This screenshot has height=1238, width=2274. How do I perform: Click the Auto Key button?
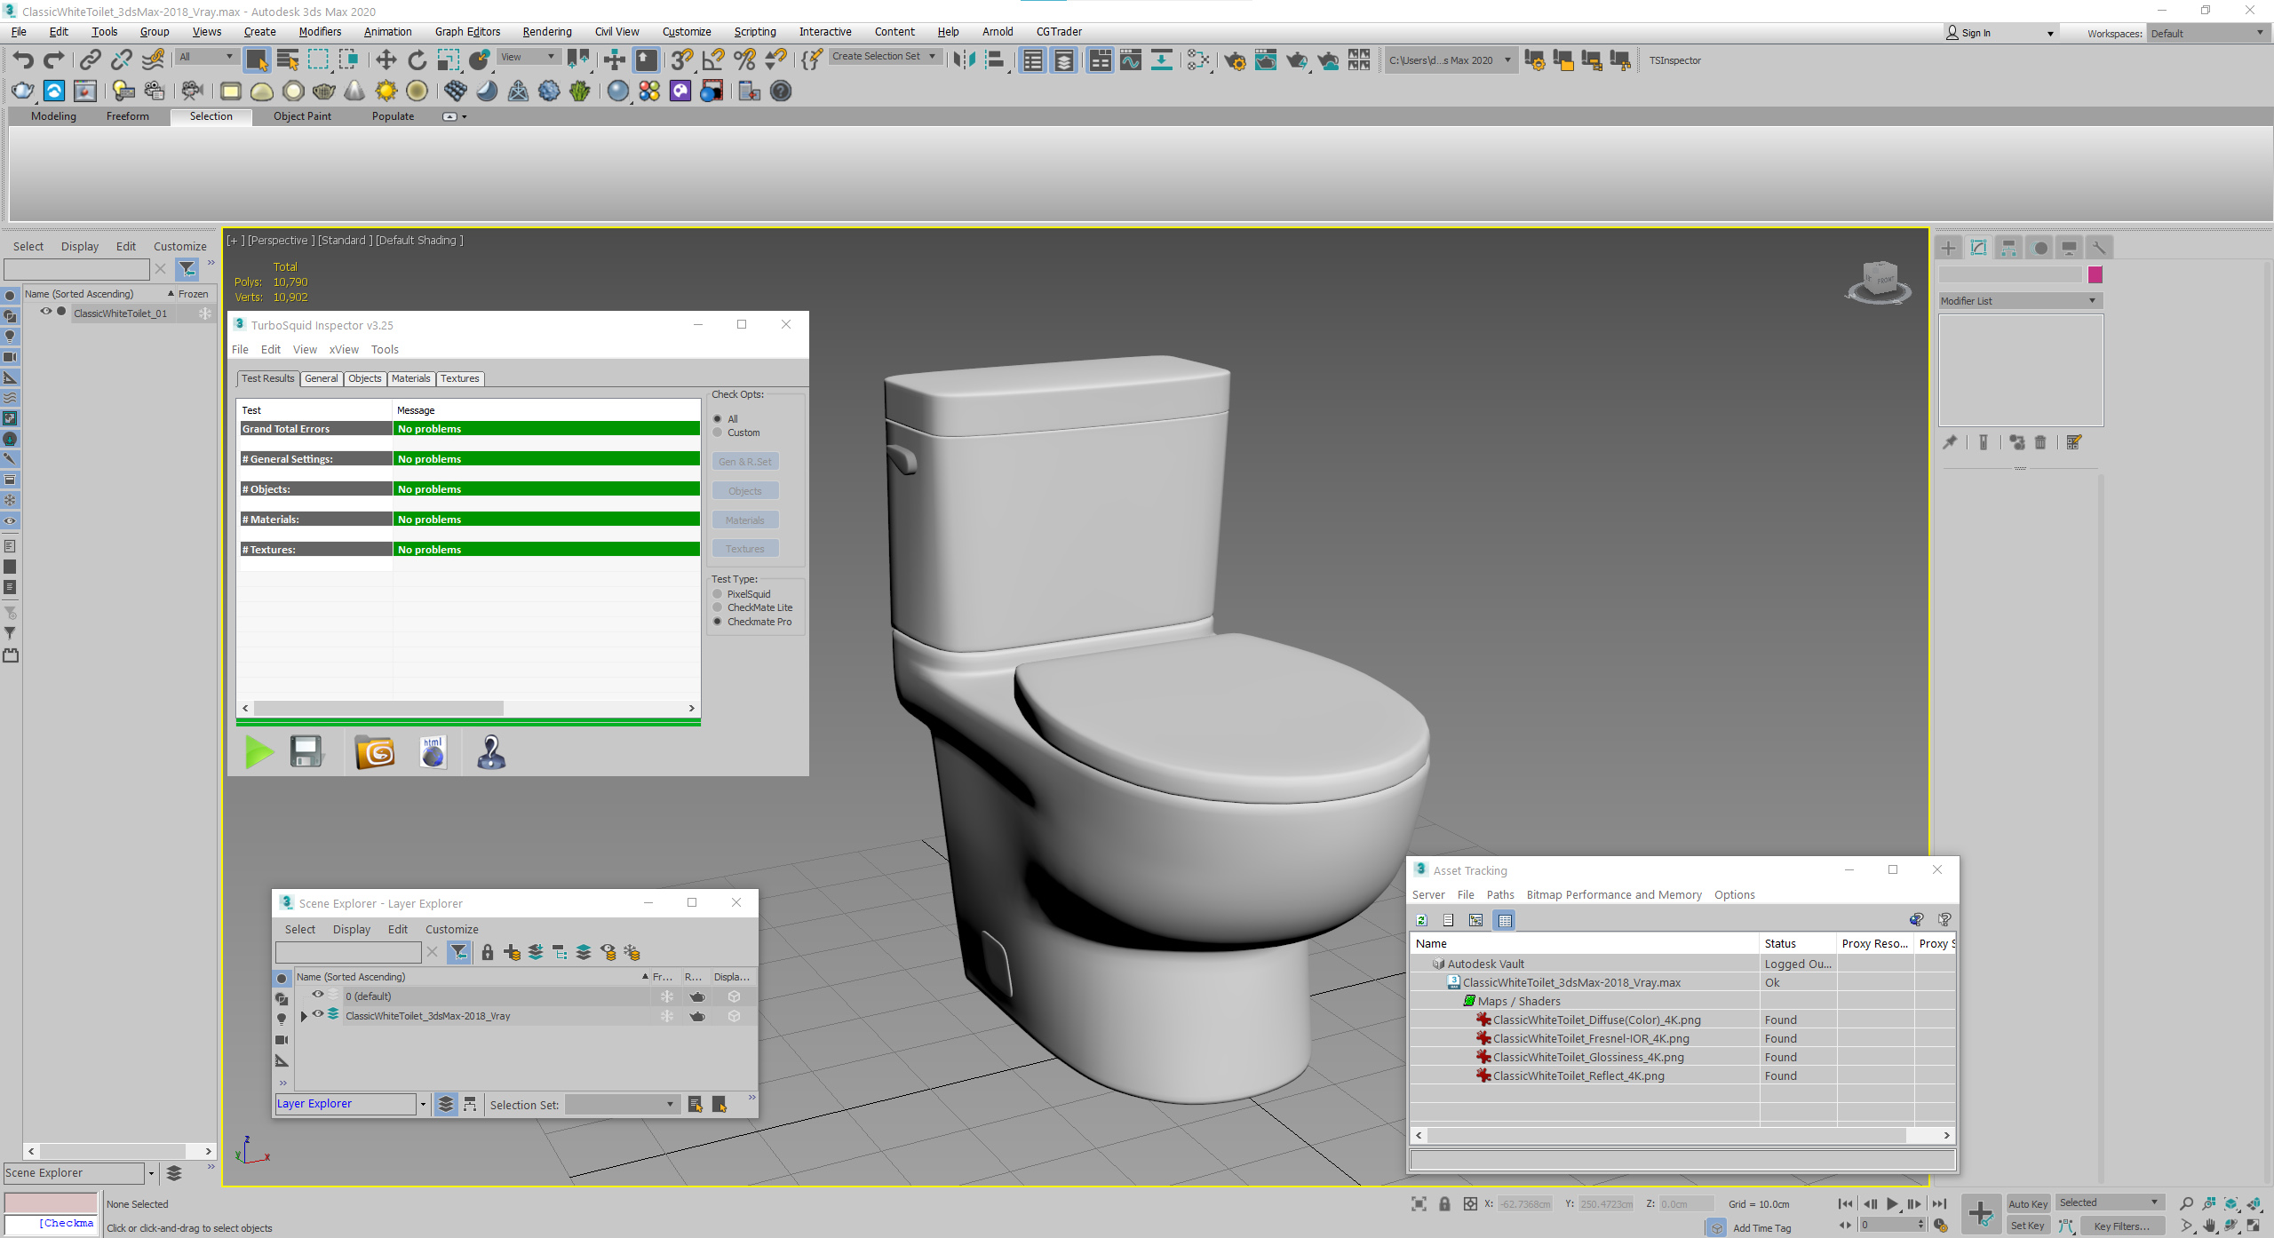tap(2027, 1204)
